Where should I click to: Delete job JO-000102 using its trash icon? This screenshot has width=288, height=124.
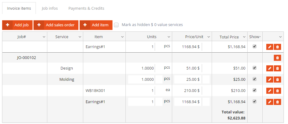point(277,57)
